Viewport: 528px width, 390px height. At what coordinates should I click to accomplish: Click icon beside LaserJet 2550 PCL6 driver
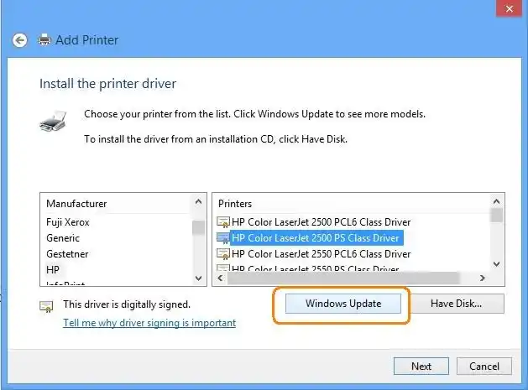pos(223,254)
